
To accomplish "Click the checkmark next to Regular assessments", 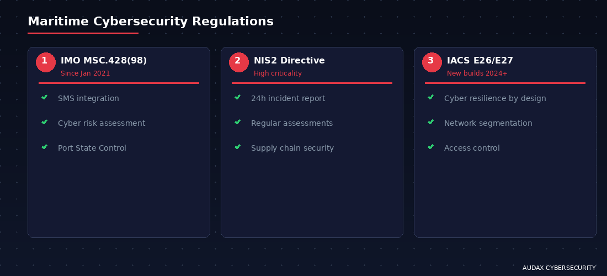I will click(x=238, y=122).
